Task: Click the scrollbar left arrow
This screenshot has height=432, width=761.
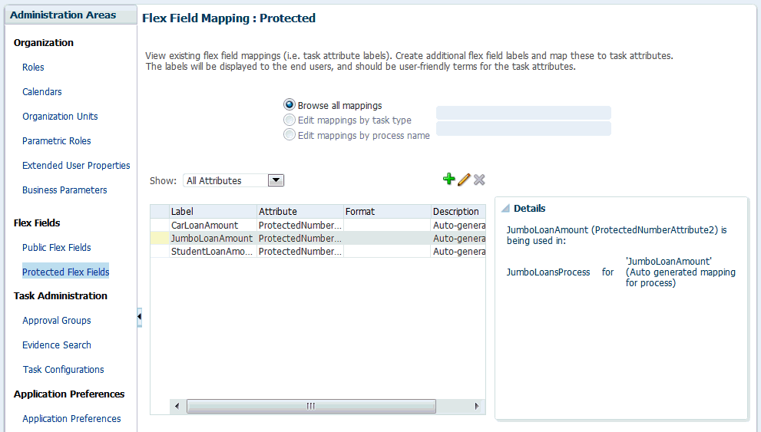Action: (x=177, y=407)
